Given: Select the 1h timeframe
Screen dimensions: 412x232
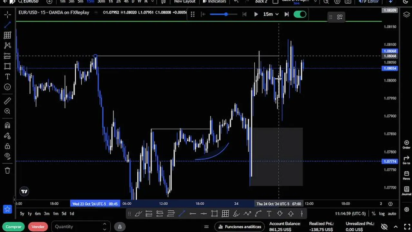Looking at the screenshot, I should pyautogui.click(x=111, y=2).
